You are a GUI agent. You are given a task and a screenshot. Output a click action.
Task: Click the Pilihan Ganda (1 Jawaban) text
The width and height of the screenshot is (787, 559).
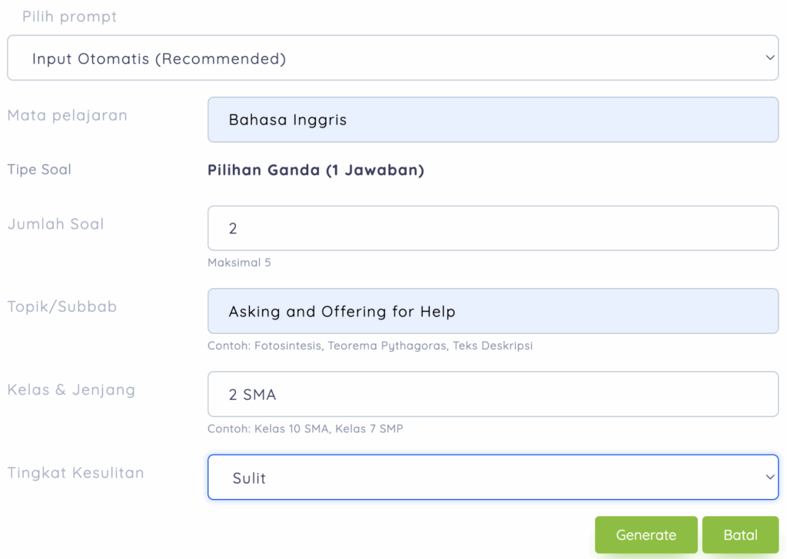316,170
